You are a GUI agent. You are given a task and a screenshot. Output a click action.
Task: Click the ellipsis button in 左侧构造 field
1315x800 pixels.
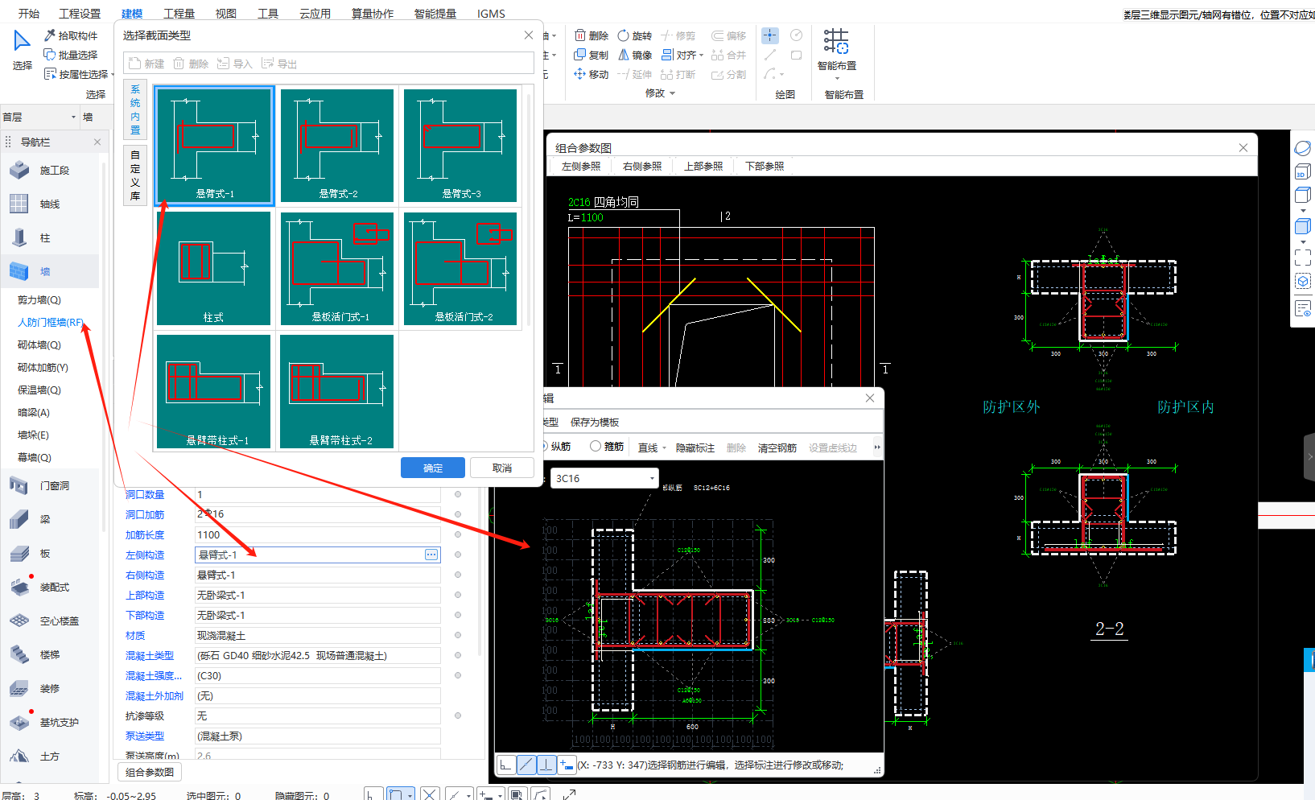[x=431, y=555]
